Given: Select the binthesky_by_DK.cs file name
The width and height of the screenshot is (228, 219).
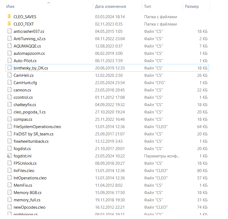Looking at the screenshot, I should point(31,68).
